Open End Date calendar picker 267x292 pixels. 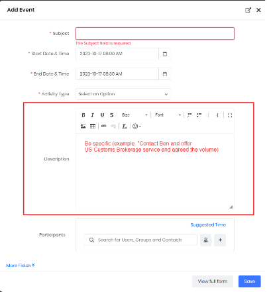pyautogui.click(x=165, y=74)
